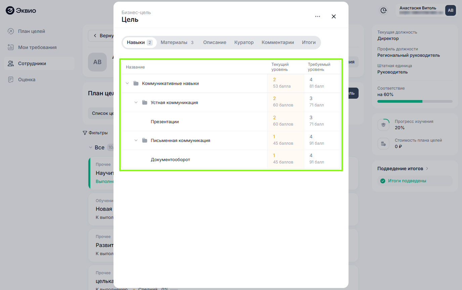Open the Комментарии tab
462x290 pixels.
tap(278, 43)
